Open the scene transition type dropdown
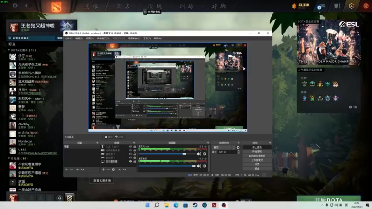Screen dimensions: 372x209 [223, 147]
